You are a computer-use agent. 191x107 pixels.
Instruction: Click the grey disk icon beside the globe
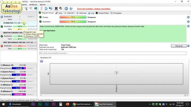pos(30,8)
